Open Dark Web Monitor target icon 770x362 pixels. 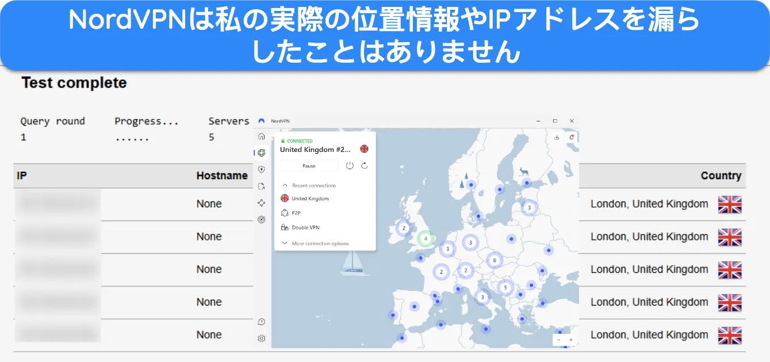point(262,219)
